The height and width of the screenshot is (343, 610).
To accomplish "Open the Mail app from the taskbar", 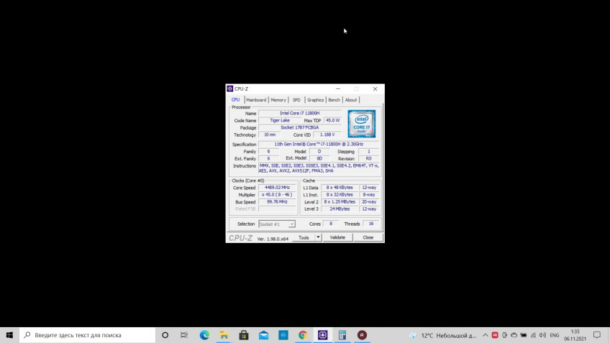I will click(263, 335).
